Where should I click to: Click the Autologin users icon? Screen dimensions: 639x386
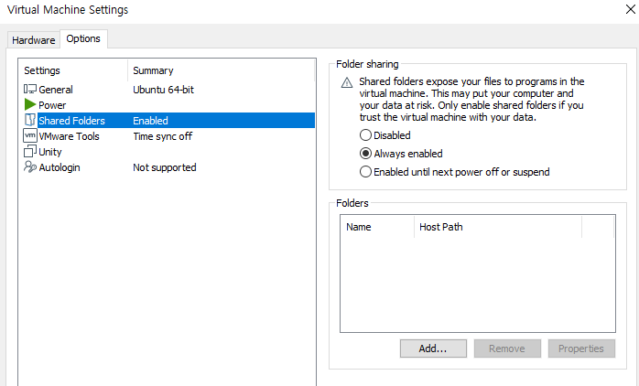click(30, 166)
